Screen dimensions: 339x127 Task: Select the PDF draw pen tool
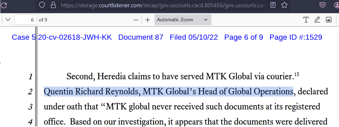point(317,20)
